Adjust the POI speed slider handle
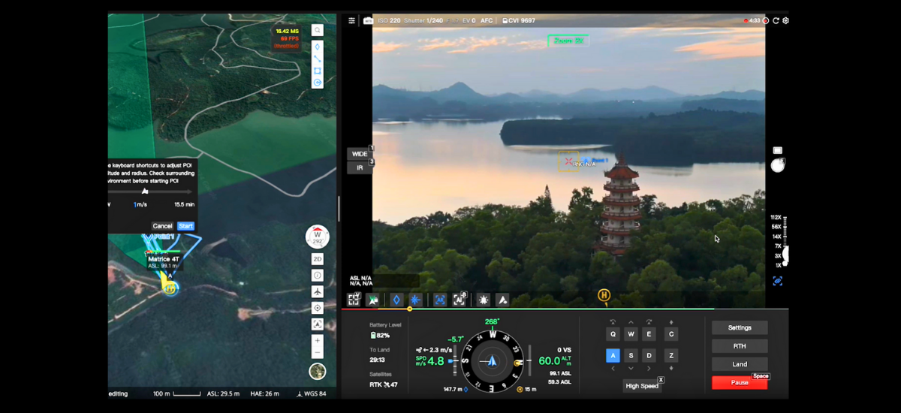Viewport: 901px width, 413px height. (145, 191)
